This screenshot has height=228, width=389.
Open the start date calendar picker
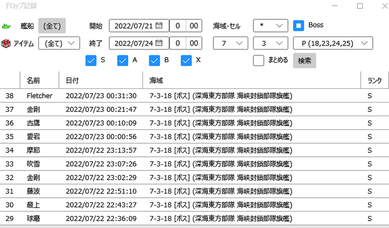point(159,26)
